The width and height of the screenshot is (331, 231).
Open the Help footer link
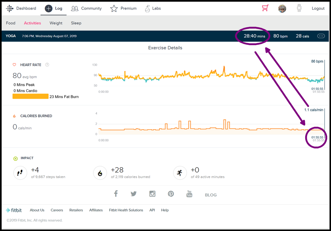165,210
